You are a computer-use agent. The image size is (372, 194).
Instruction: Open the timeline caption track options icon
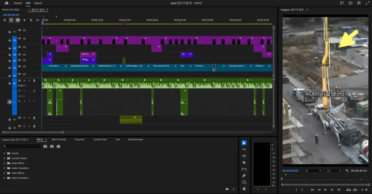[x=38, y=20]
